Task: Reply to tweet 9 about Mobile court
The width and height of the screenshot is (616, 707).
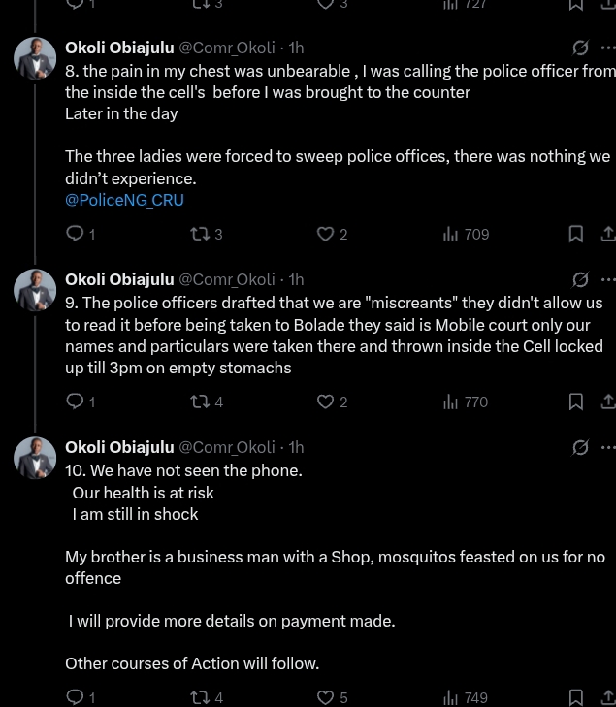Action: pyautogui.click(x=76, y=402)
